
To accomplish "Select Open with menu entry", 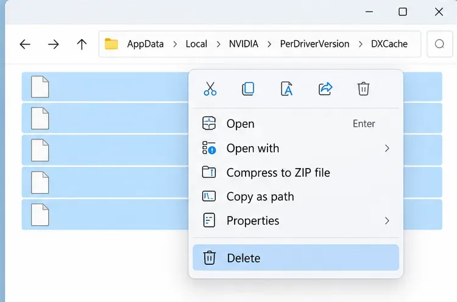I will click(296, 148).
